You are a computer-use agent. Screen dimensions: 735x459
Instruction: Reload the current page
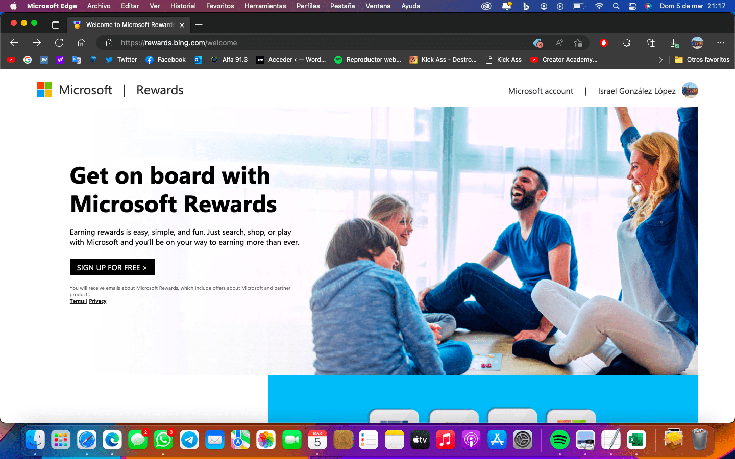59,43
